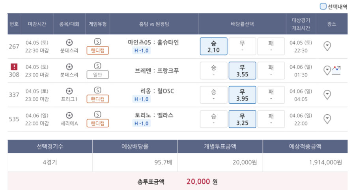Click 핸디캡 tag in match 267 row
355x190 pixels.
pyautogui.click(x=97, y=50)
